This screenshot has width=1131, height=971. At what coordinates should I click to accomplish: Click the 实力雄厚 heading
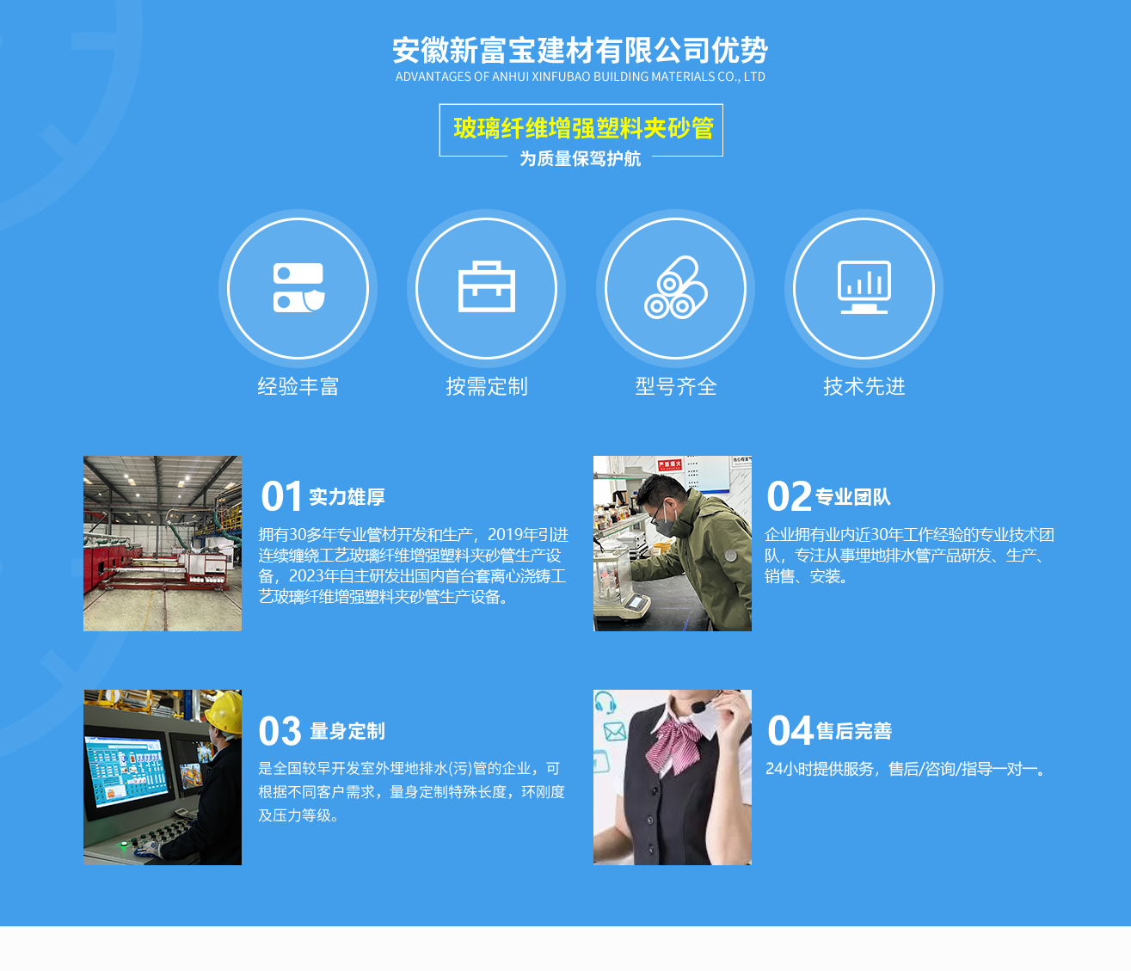[x=347, y=497]
